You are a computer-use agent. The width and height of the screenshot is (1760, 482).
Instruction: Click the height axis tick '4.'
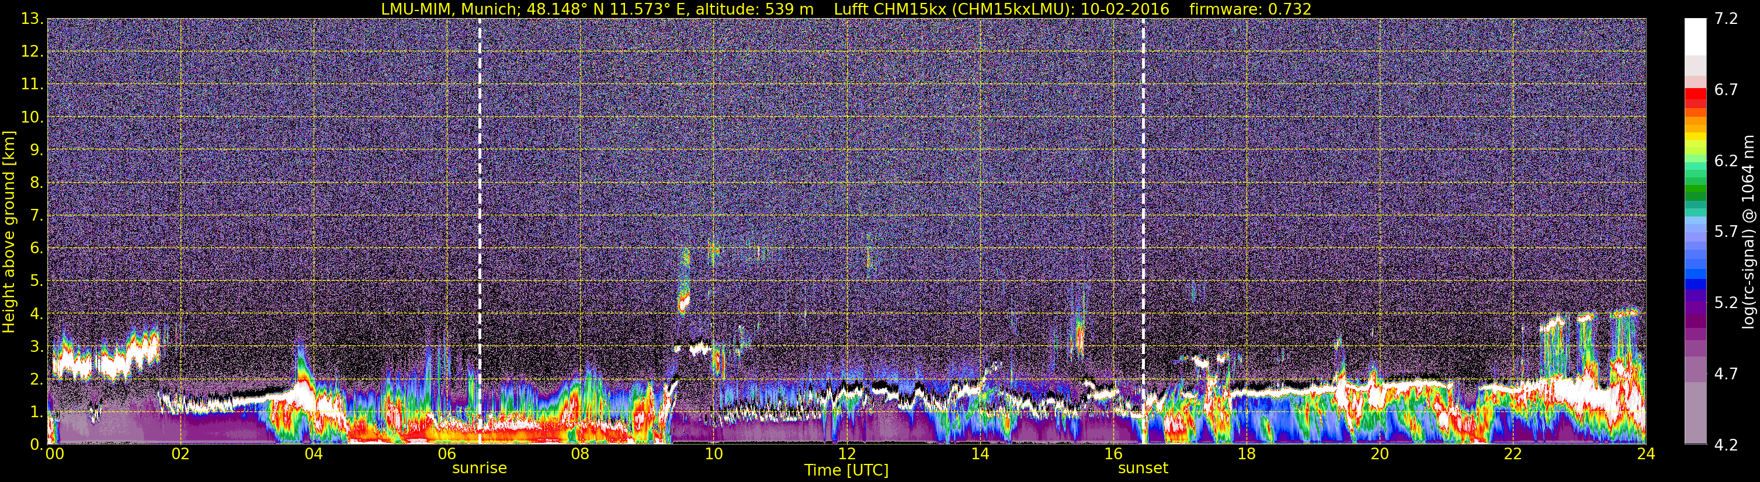click(x=37, y=313)
